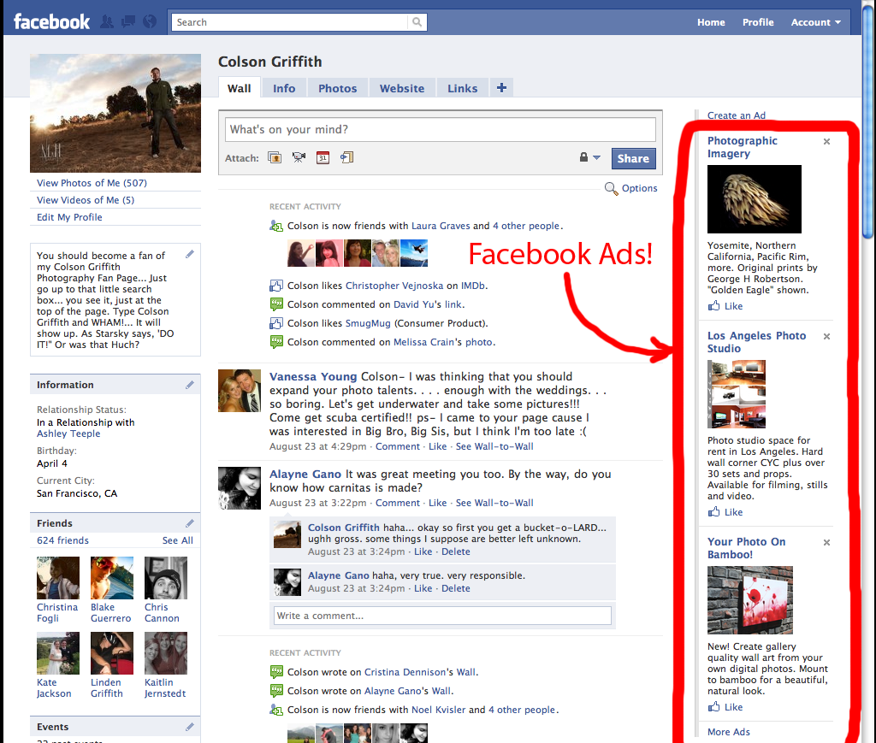Screen dimensions: 876x743
Task: Click the What's on your mind field
Action: [x=441, y=130]
